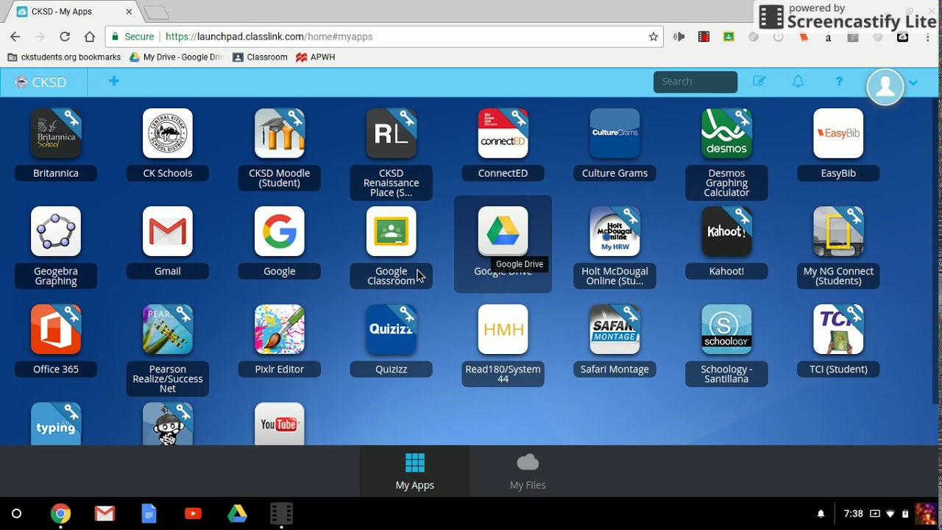Image resolution: width=942 pixels, height=530 pixels.
Task: Select the My Apps tab
Action: pyautogui.click(x=414, y=471)
